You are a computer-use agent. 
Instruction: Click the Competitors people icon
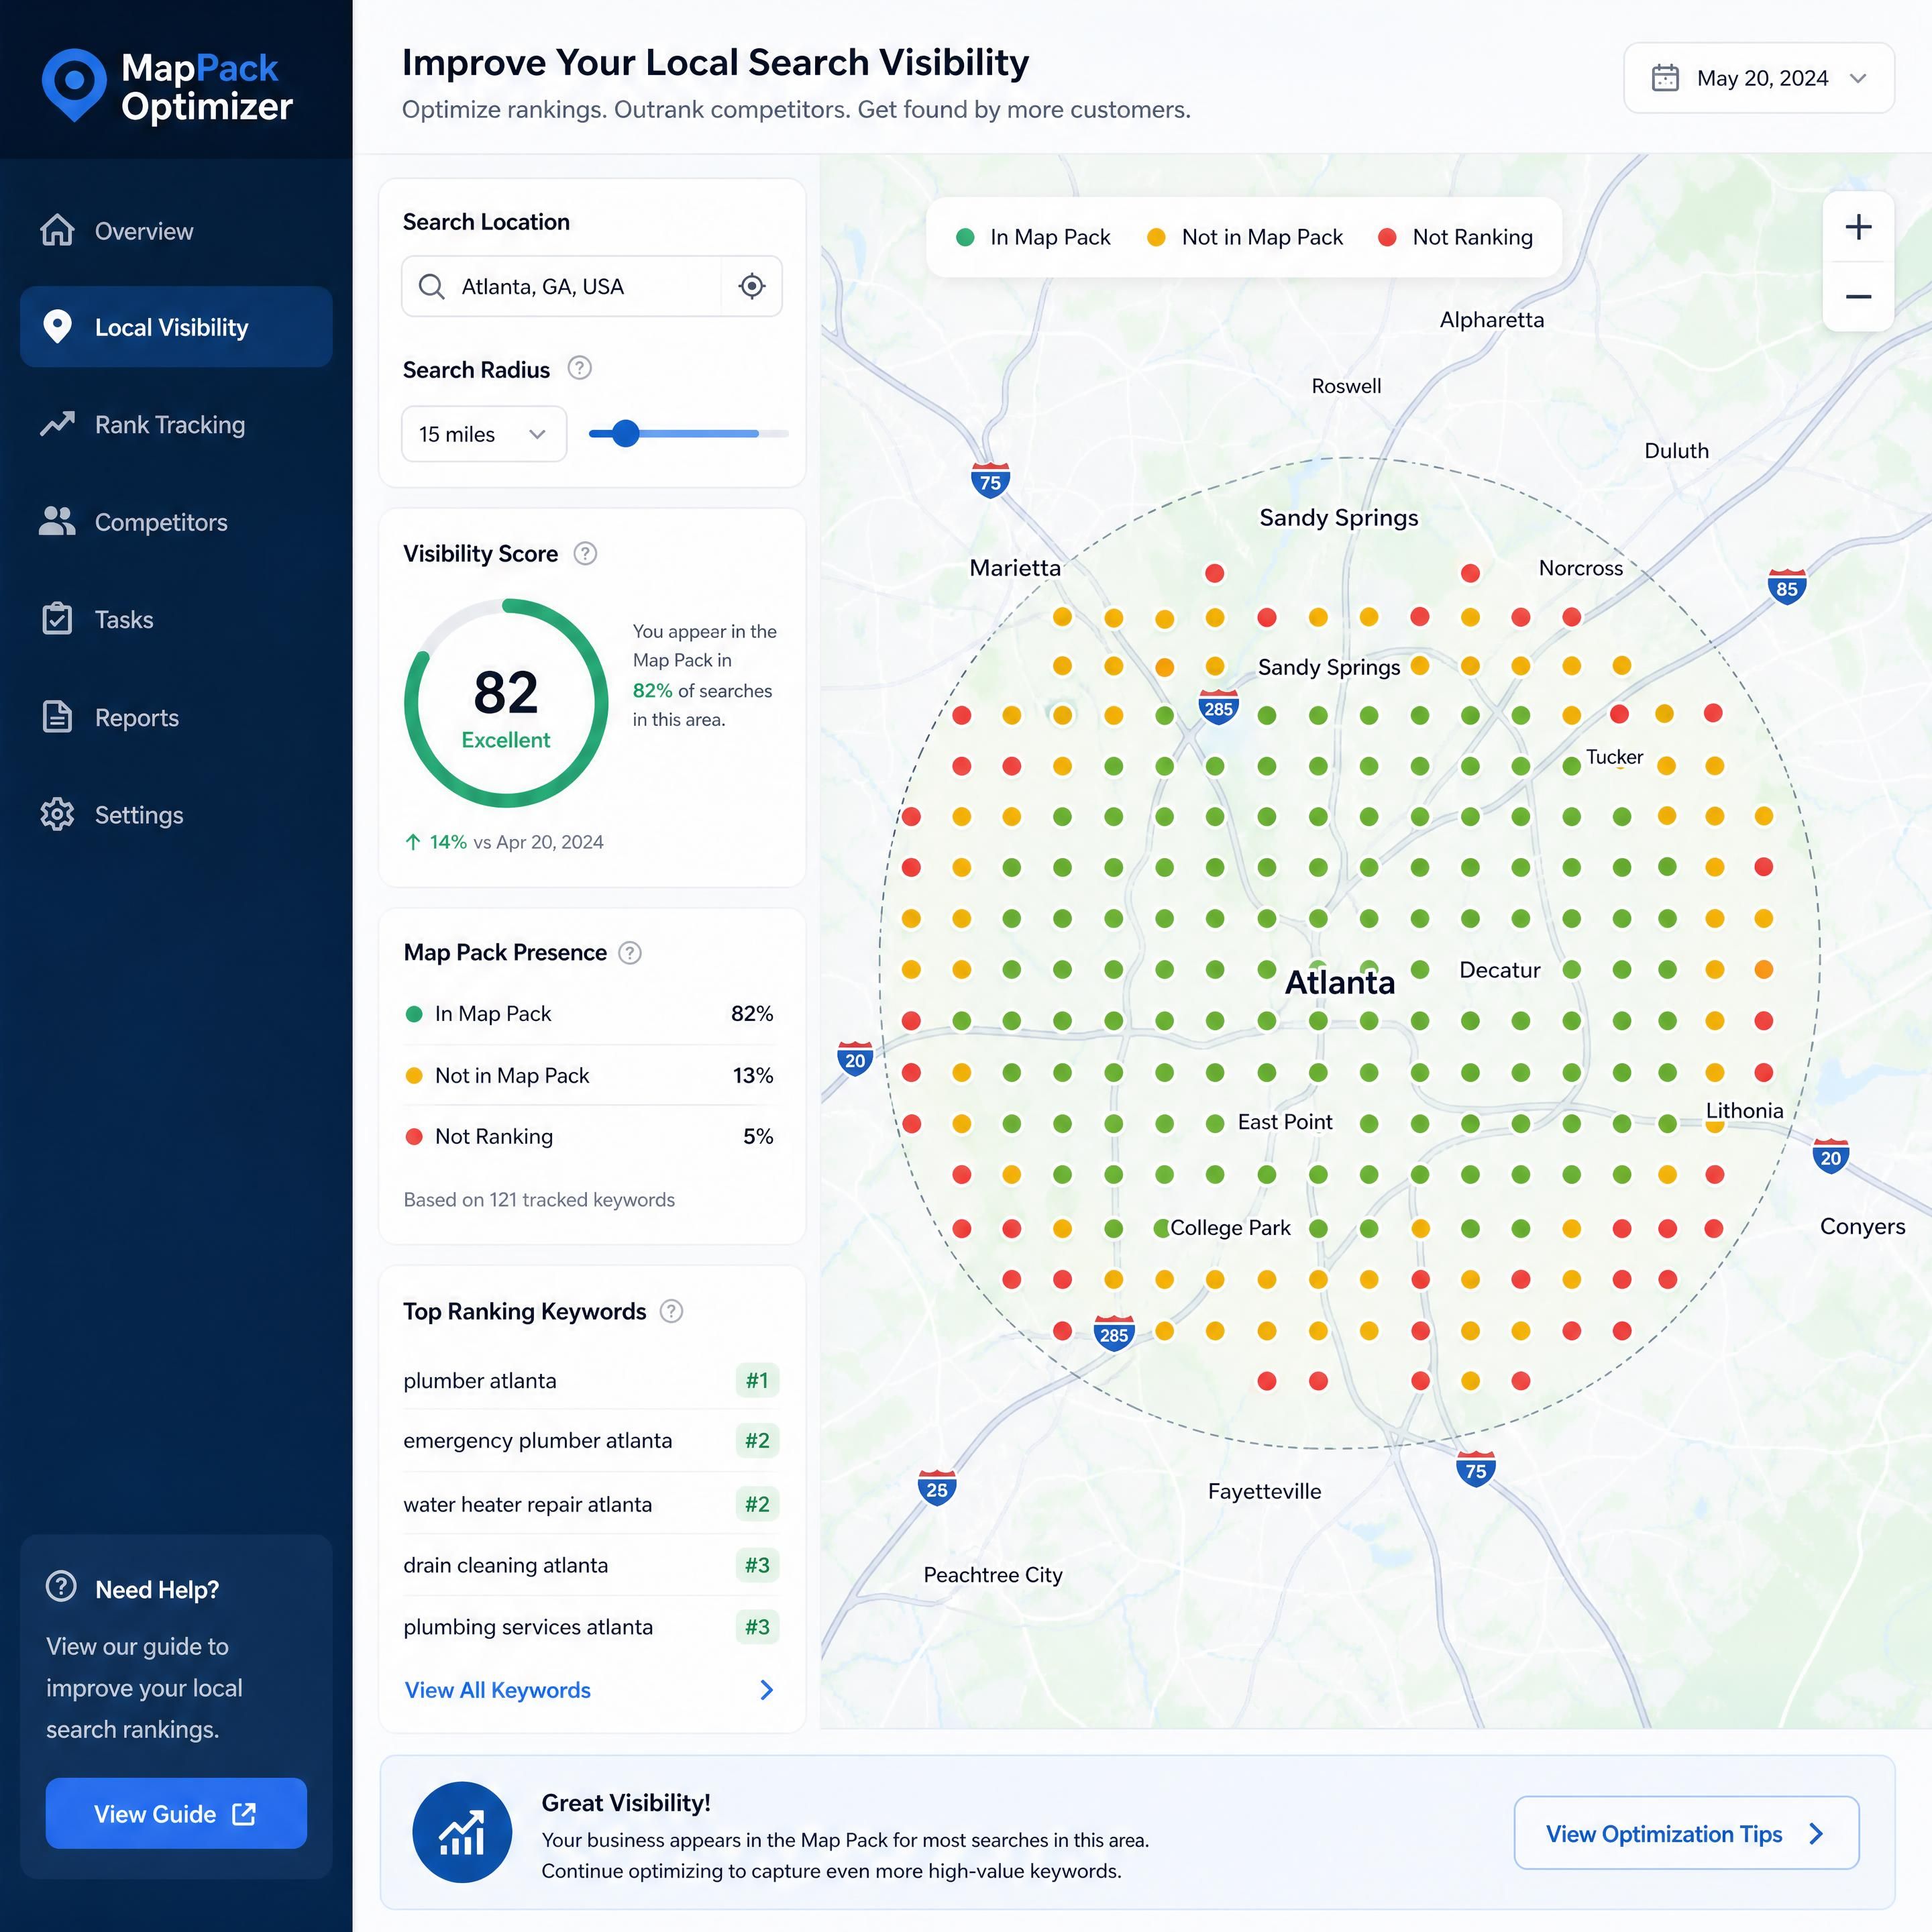[57, 521]
